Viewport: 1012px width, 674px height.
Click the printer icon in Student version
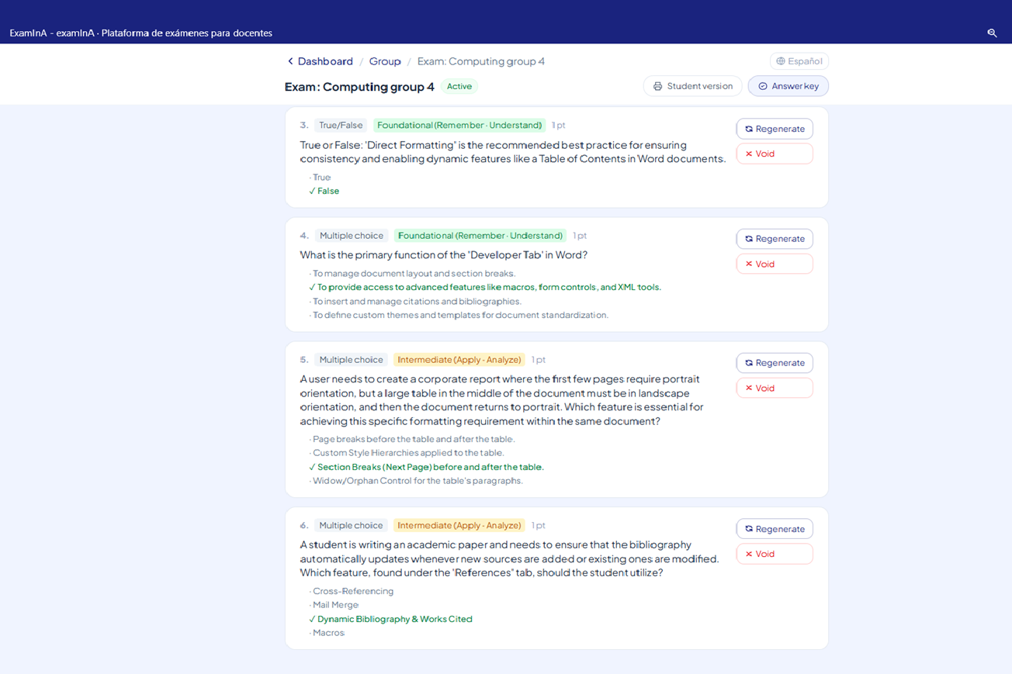coord(657,86)
